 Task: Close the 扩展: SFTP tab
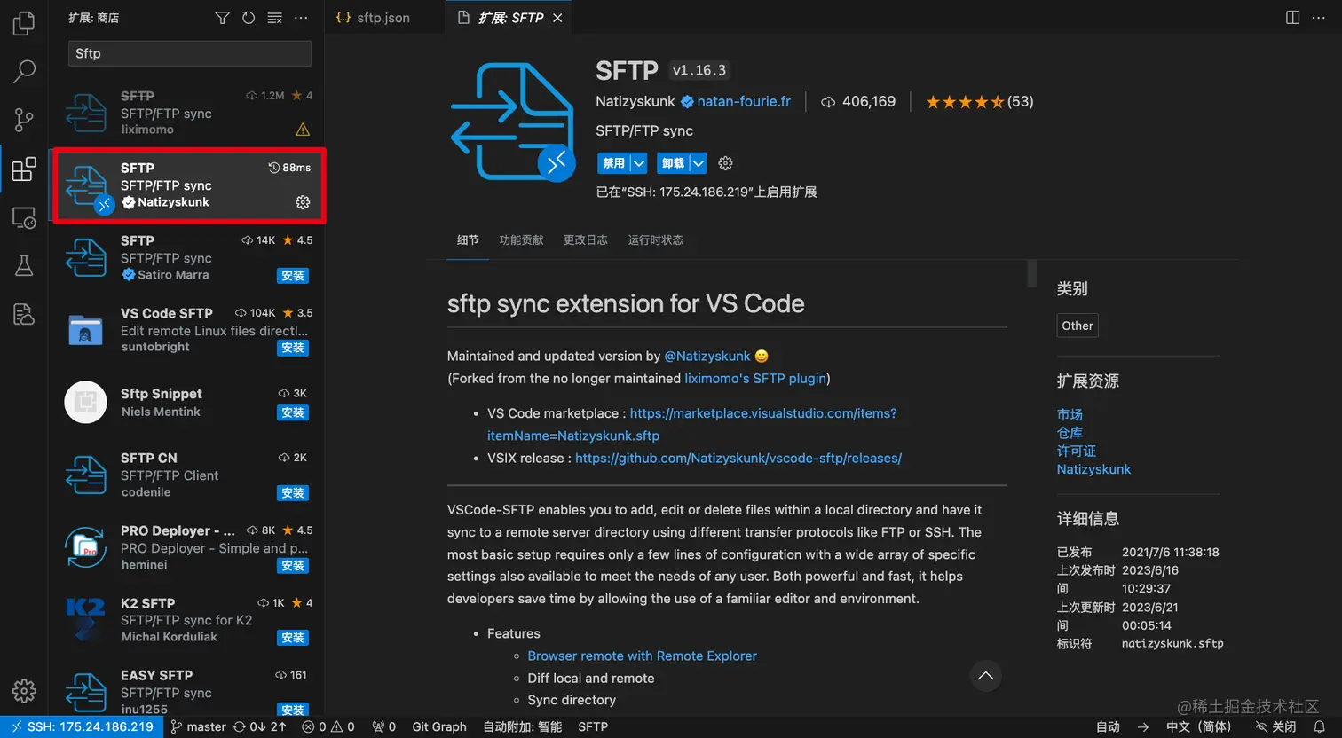557,18
